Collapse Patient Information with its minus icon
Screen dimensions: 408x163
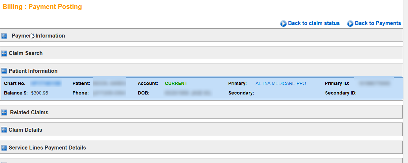tap(4, 71)
